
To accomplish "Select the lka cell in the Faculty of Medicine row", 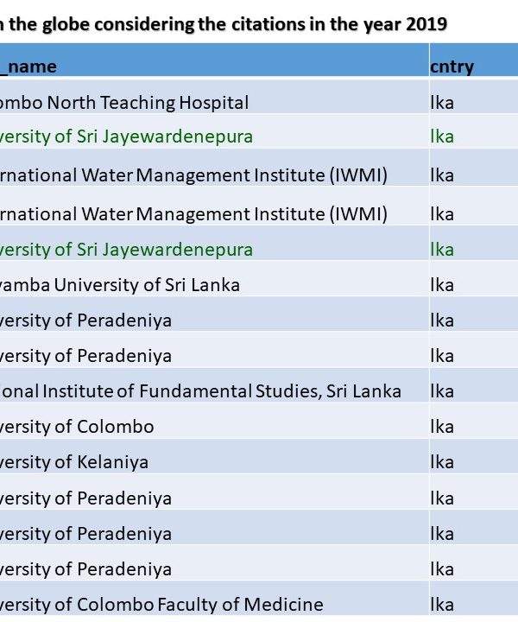I will 442,605.
